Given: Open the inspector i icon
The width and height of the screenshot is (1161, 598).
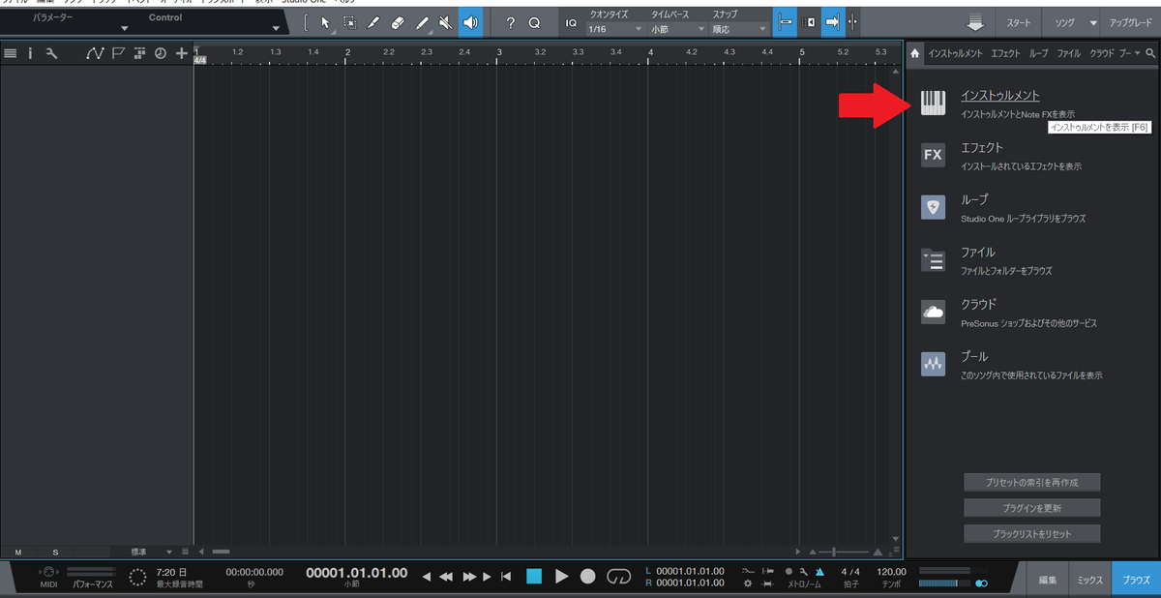Looking at the screenshot, I should point(30,53).
